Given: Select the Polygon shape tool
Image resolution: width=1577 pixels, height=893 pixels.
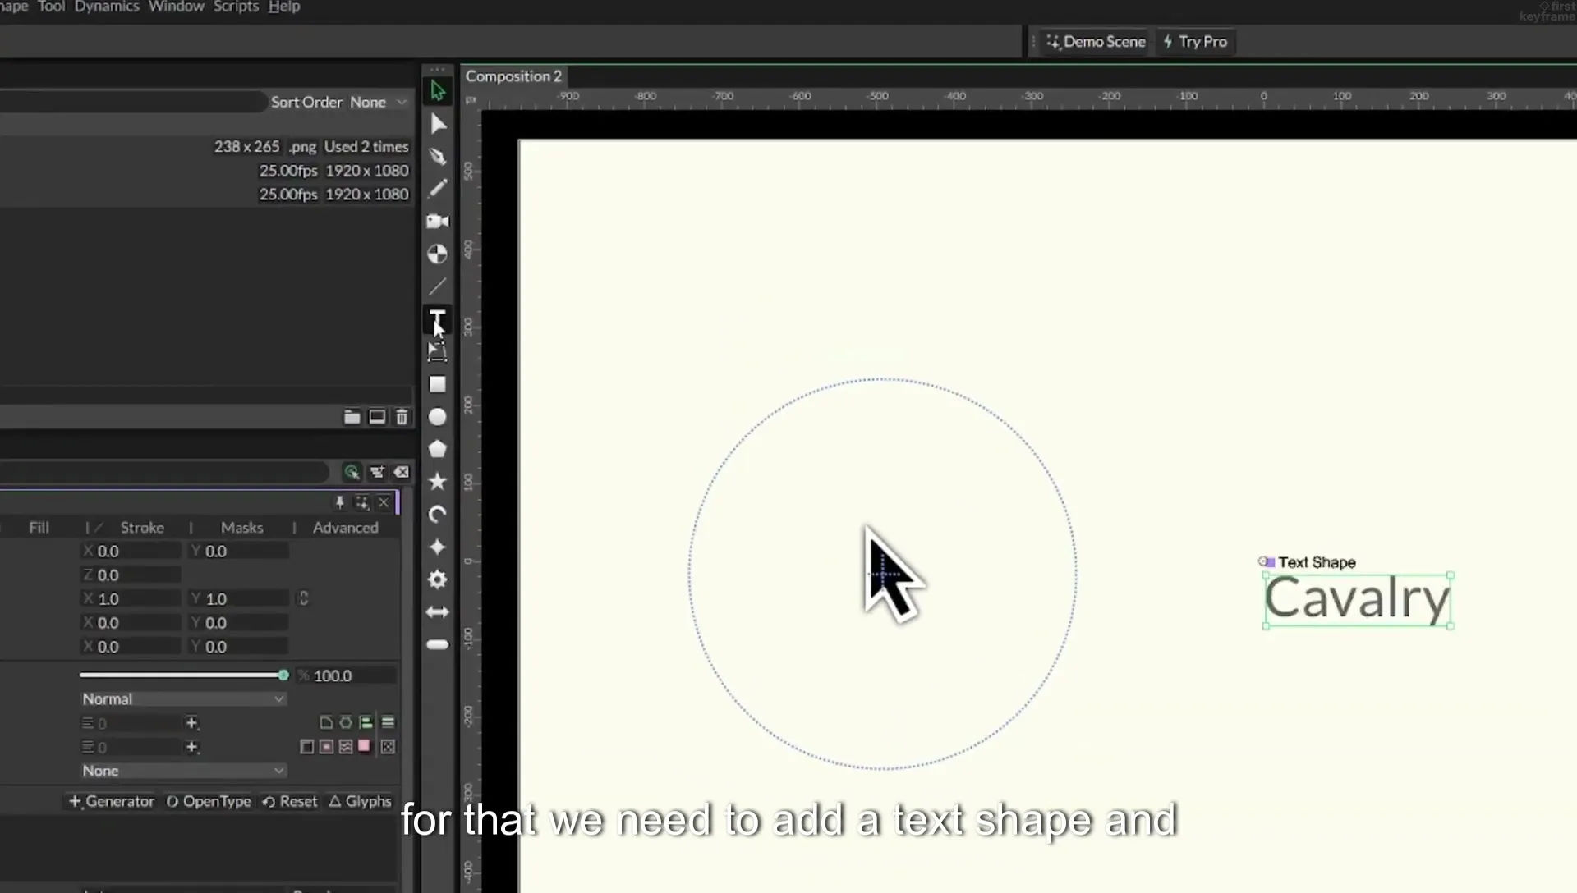Looking at the screenshot, I should pos(438,449).
